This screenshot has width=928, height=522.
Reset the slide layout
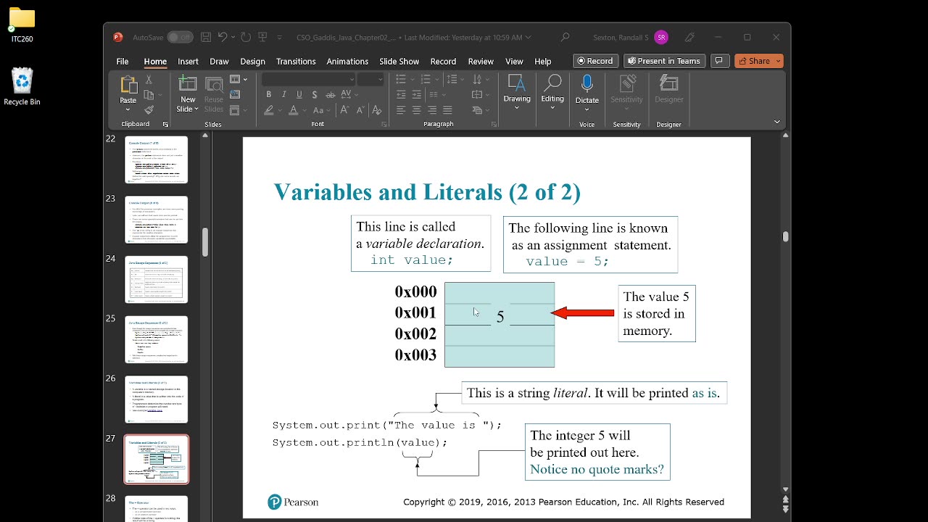pyautogui.click(x=235, y=95)
